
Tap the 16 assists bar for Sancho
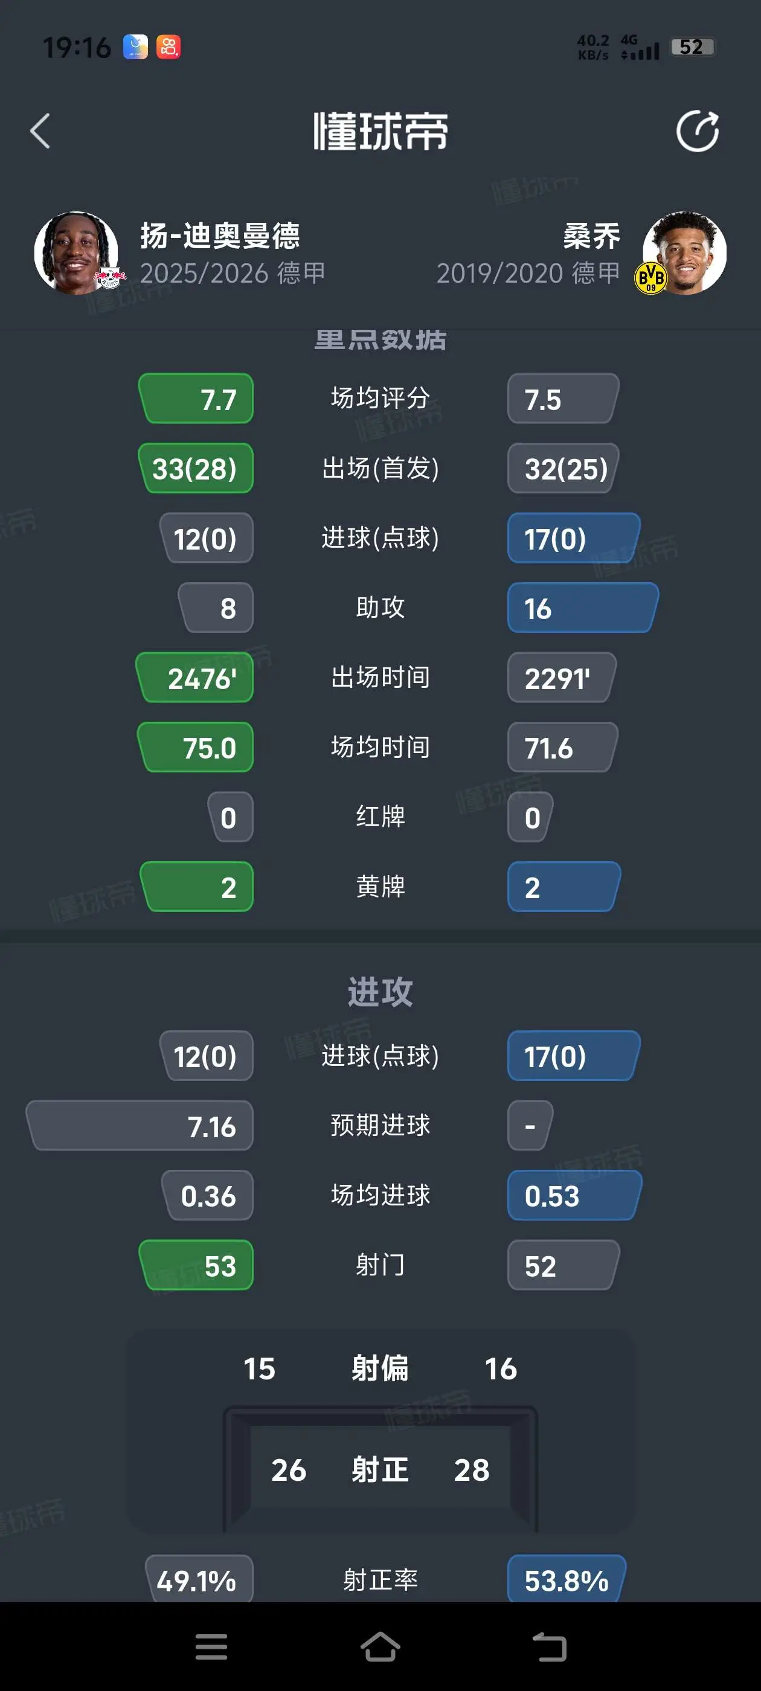tap(583, 608)
